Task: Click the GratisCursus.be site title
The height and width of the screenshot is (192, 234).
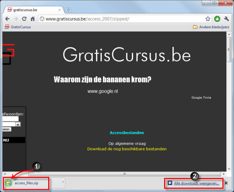Action: coord(127,55)
